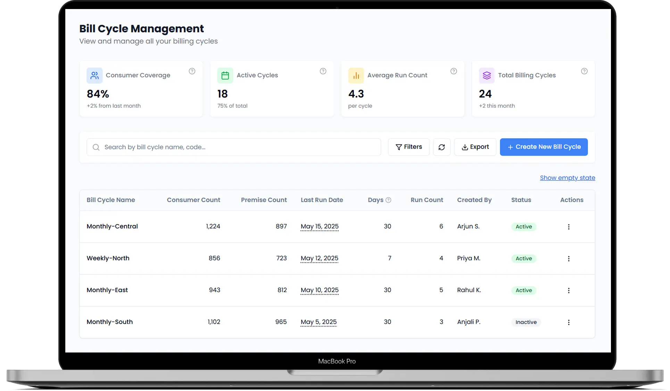The height and width of the screenshot is (391, 670).
Task: Click the May 15, 2025 last run date
Action: (x=320, y=227)
